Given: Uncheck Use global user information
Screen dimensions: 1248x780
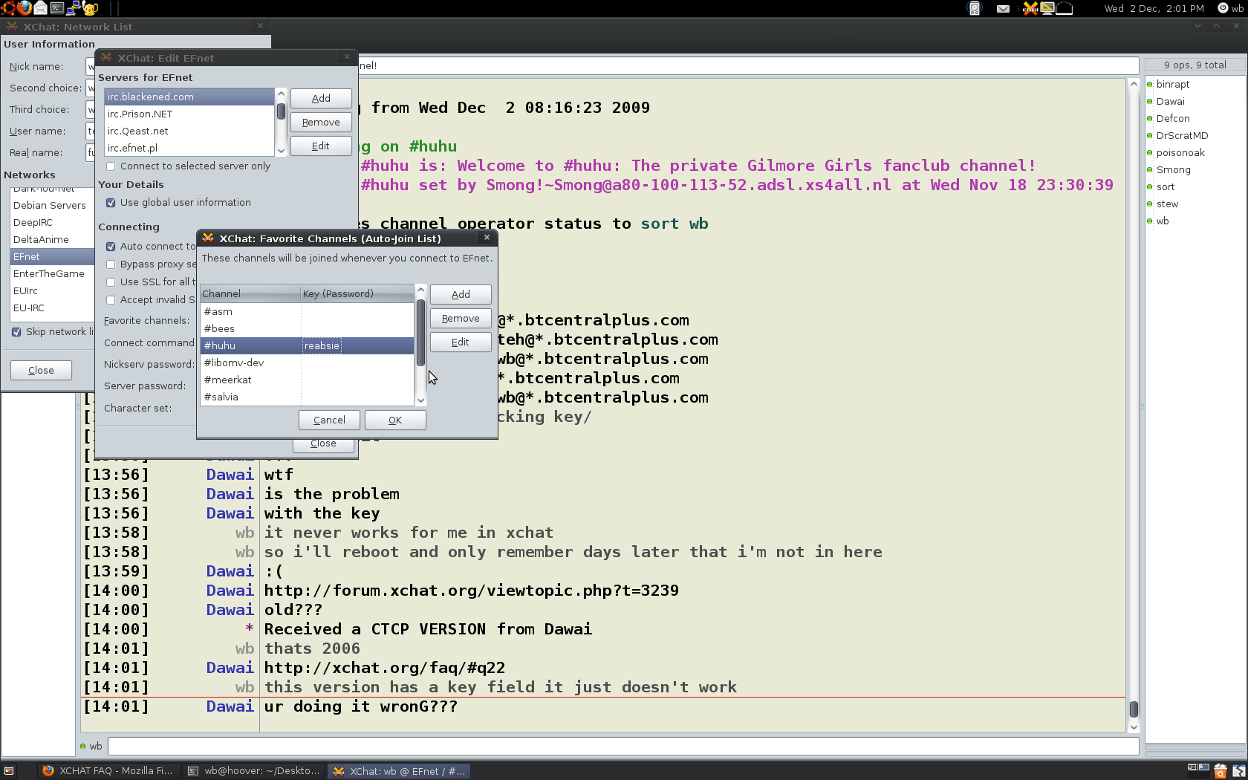Looking at the screenshot, I should pos(111,203).
